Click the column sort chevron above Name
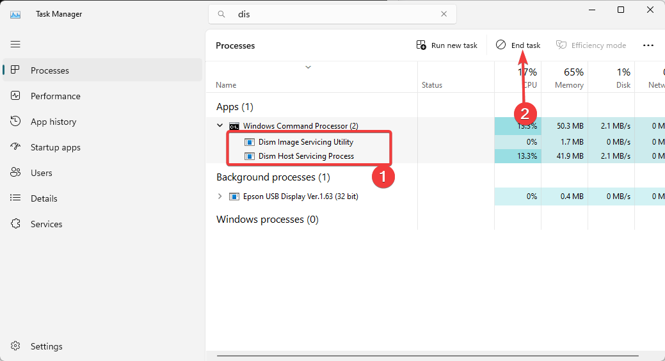The image size is (665, 361). tap(308, 67)
